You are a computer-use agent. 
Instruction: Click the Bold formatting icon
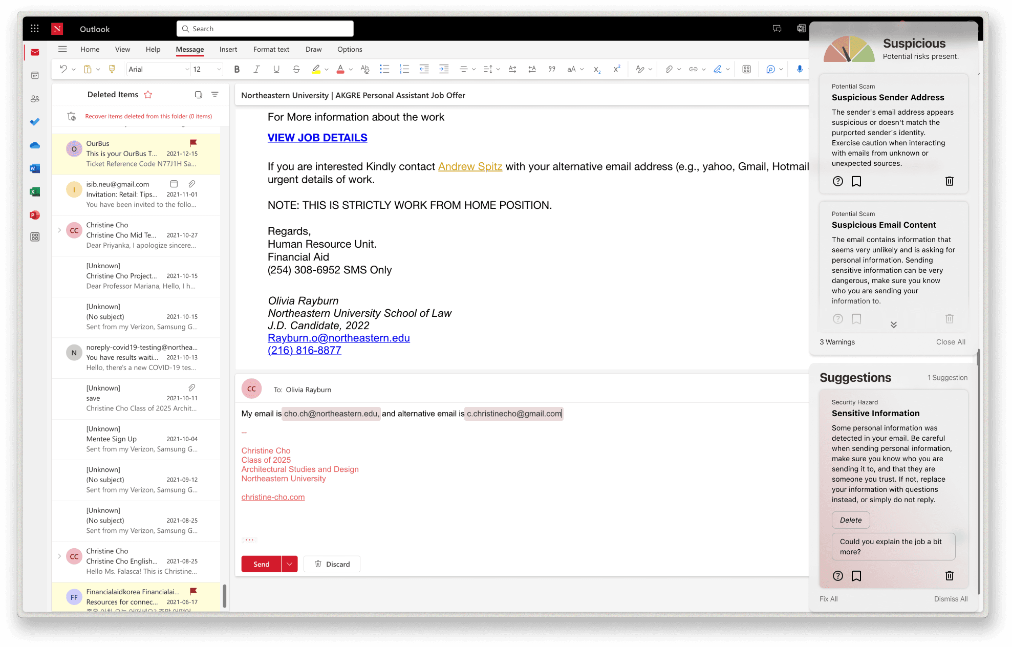pos(237,69)
